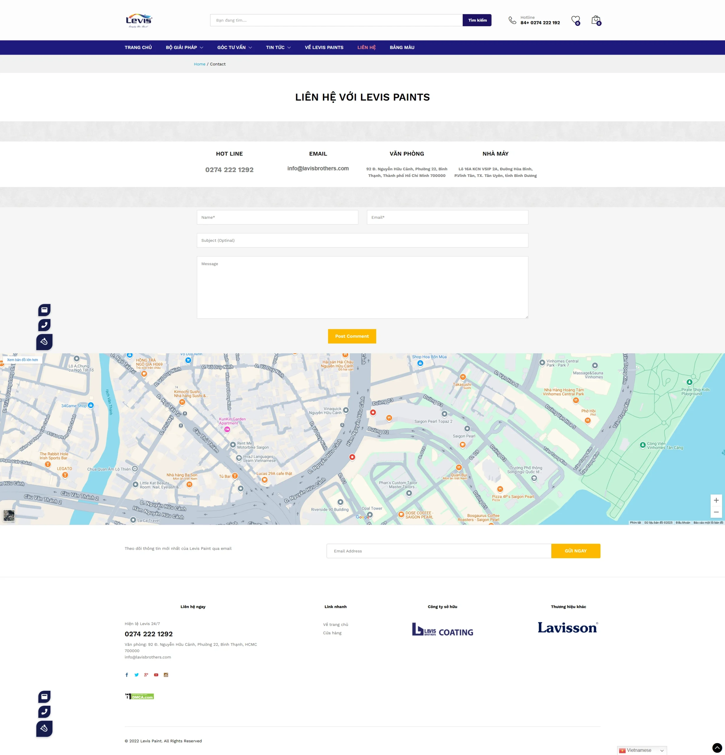Click the hotline number 84+ 0274 222 192
This screenshot has height=755, width=725.
[x=540, y=23]
